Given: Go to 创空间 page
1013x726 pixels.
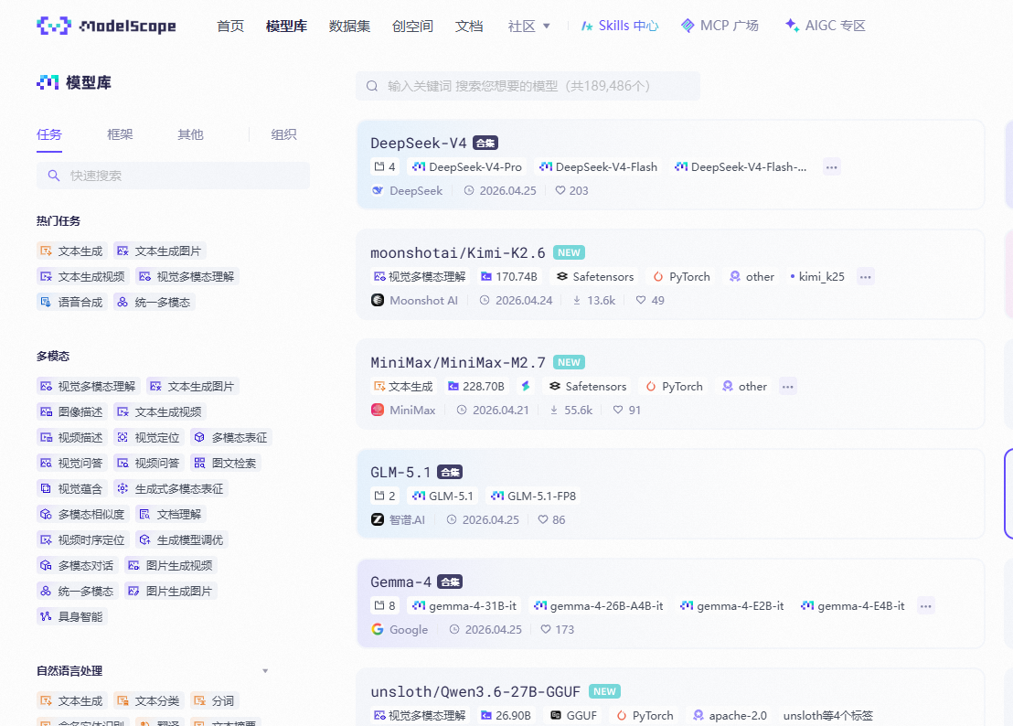Looking at the screenshot, I should 412,26.
